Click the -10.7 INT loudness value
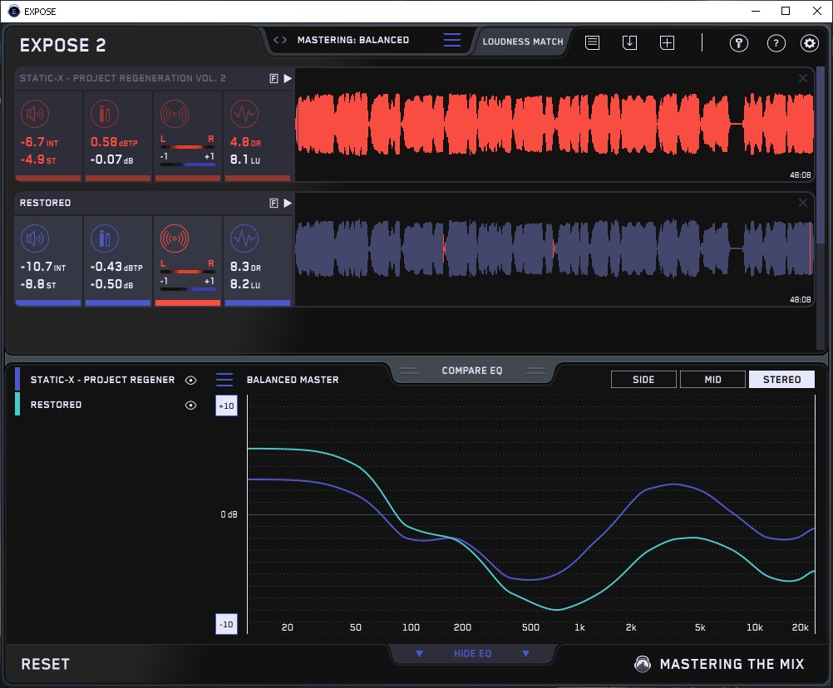 (x=42, y=267)
